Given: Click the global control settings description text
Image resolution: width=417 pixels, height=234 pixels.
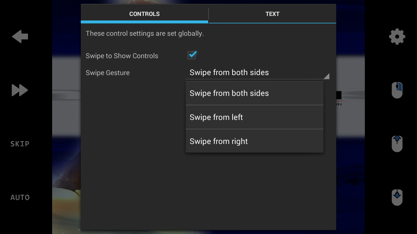Looking at the screenshot, I should click(145, 33).
